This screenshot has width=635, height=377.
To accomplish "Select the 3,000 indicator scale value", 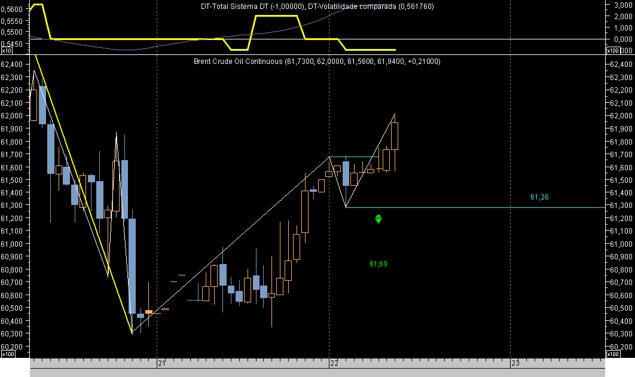I will [623, 5].
